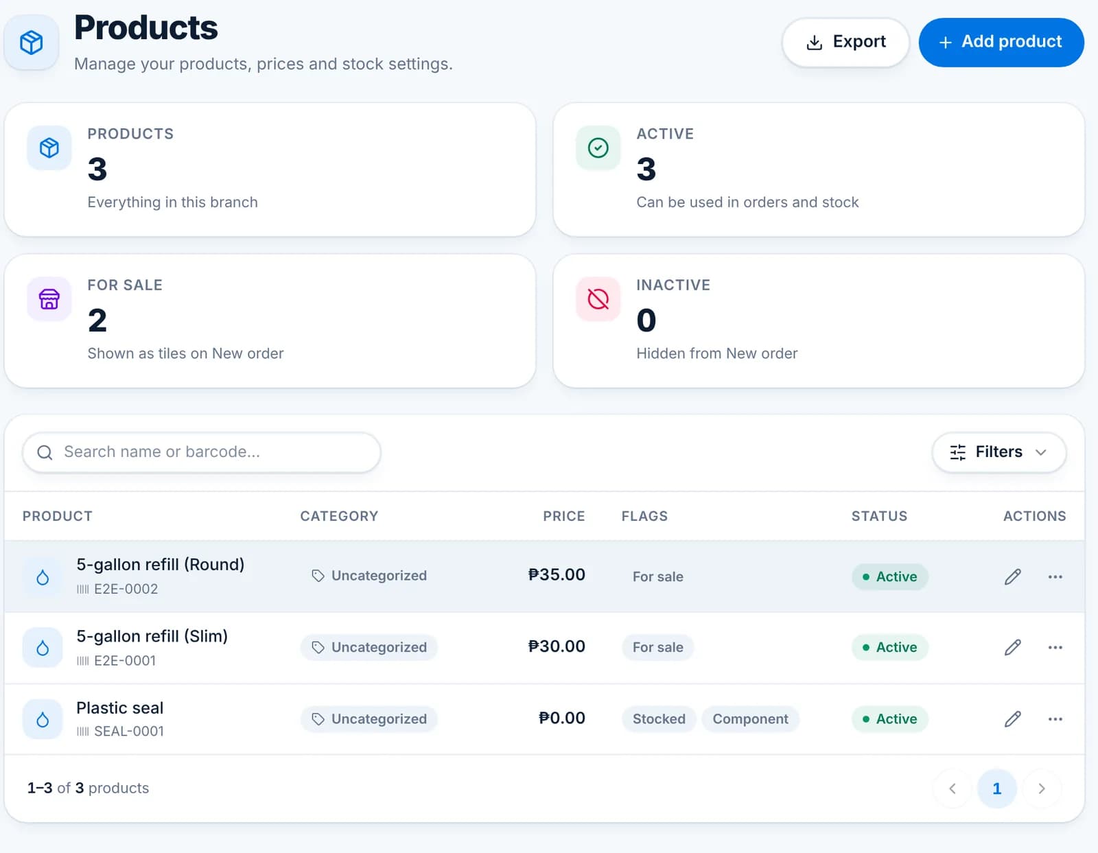Click the Inactive card crossed-circle icon
This screenshot has height=853, width=1098.
coord(598,299)
